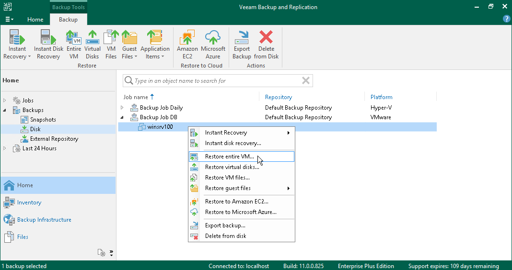512x270 pixels.
Task: Click Delete from Disk ribbon icon
Action: pyautogui.click(x=266, y=45)
